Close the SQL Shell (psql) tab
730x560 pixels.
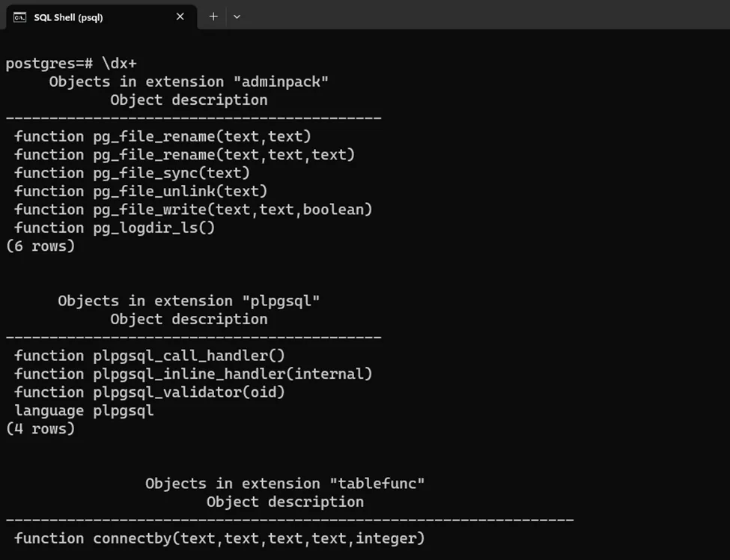[180, 16]
